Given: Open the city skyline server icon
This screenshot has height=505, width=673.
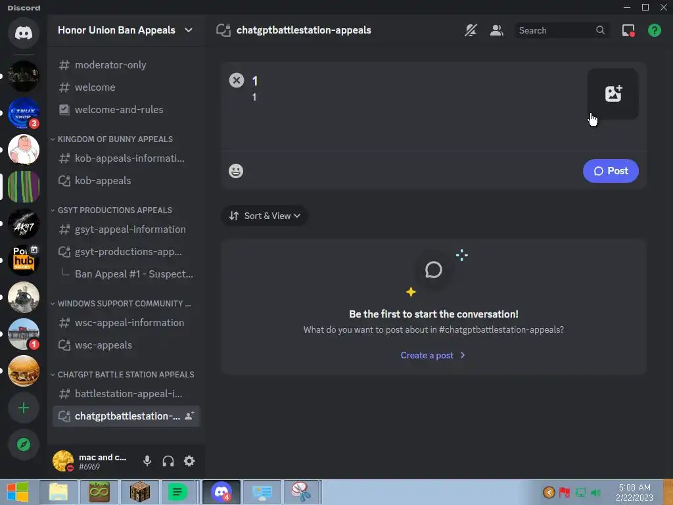Looking at the screenshot, I should pos(24,76).
